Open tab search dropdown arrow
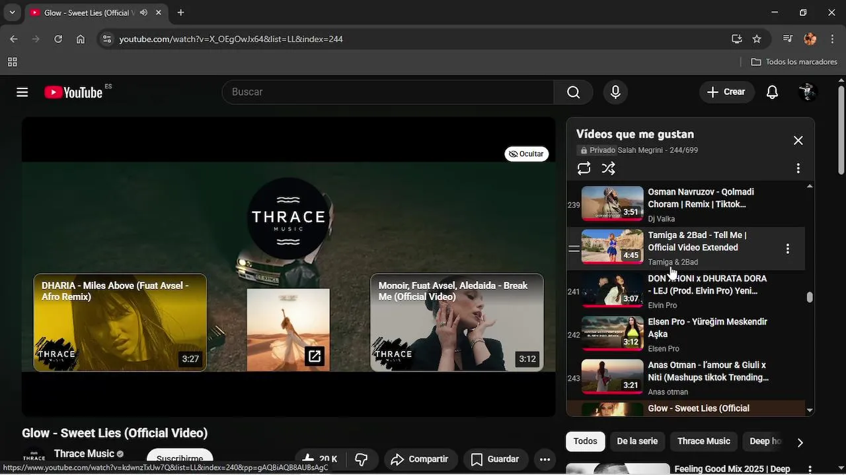 (x=12, y=13)
